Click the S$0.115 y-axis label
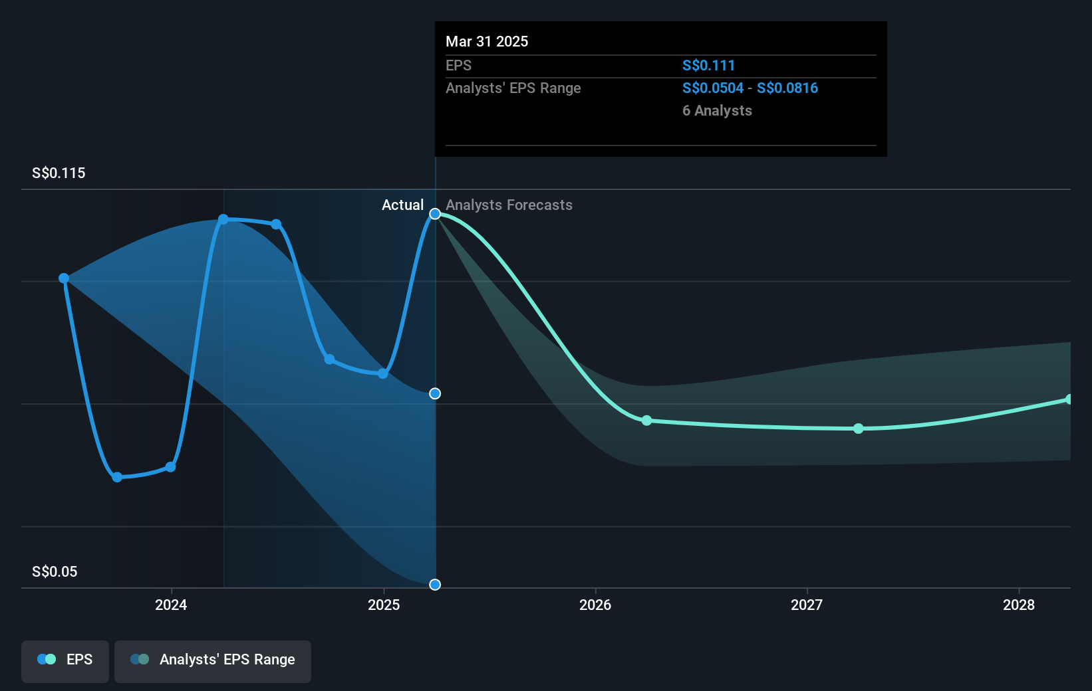This screenshot has width=1092, height=691. 59,173
